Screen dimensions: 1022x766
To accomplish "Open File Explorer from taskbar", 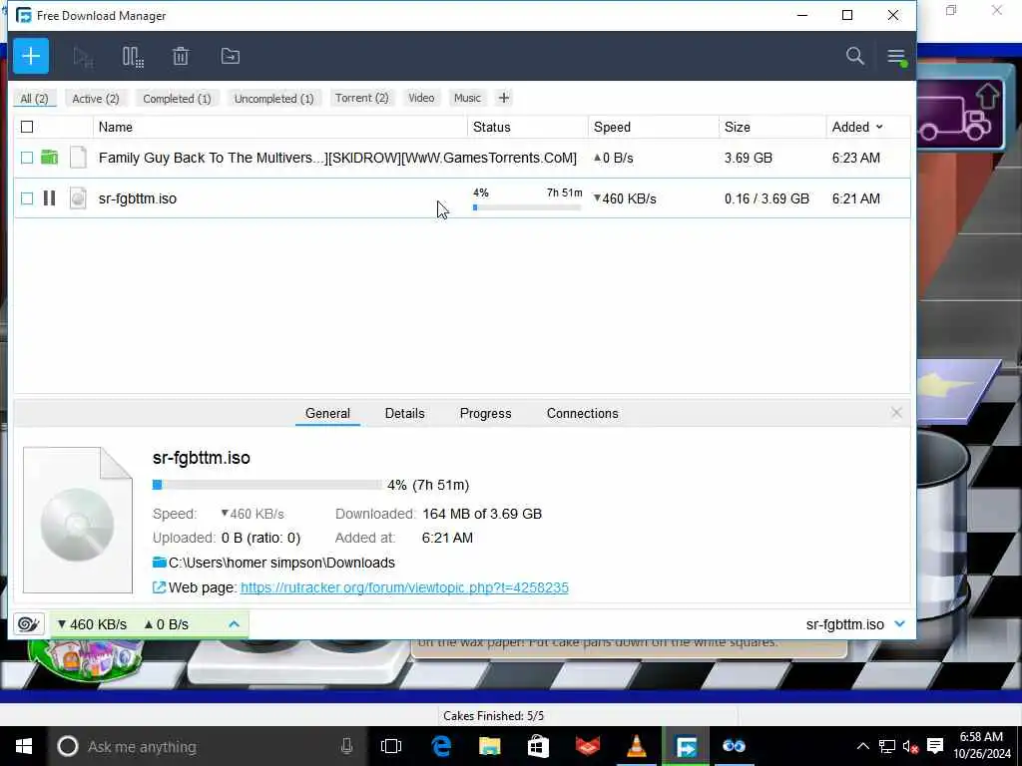I will point(489,746).
